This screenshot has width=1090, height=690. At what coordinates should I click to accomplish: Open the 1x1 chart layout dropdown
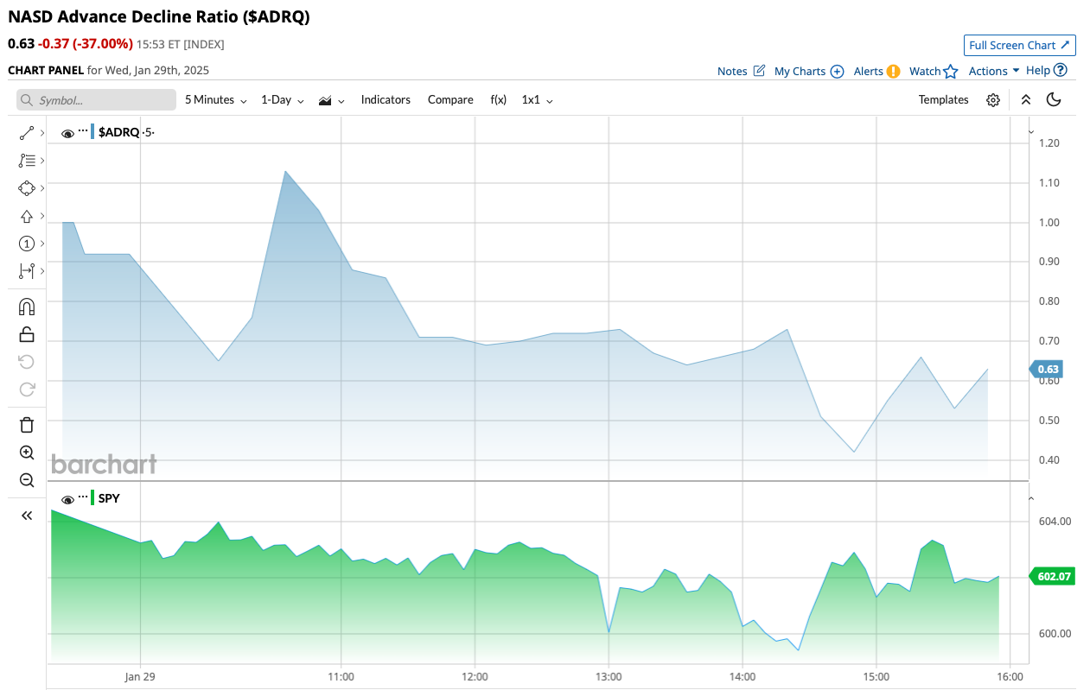pyautogui.click(x=537, y=100)
